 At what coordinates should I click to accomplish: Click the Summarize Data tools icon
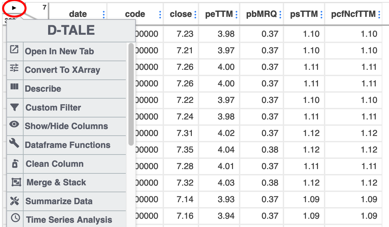coord(15,201)
